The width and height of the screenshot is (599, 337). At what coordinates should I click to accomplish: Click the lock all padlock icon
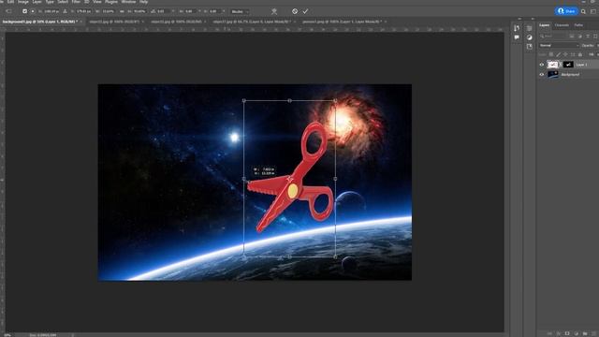[x=580, y=54]
